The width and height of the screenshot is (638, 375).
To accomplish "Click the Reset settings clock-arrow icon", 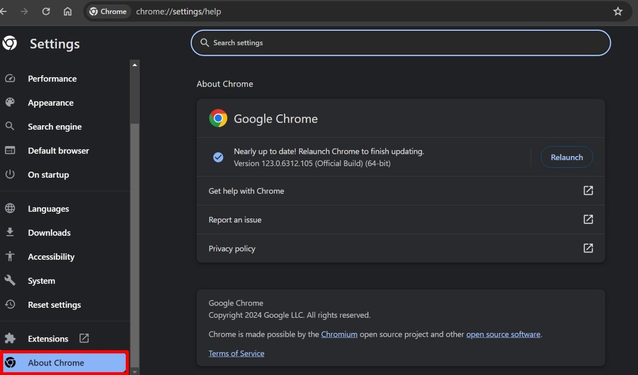I will coord(10,304).
